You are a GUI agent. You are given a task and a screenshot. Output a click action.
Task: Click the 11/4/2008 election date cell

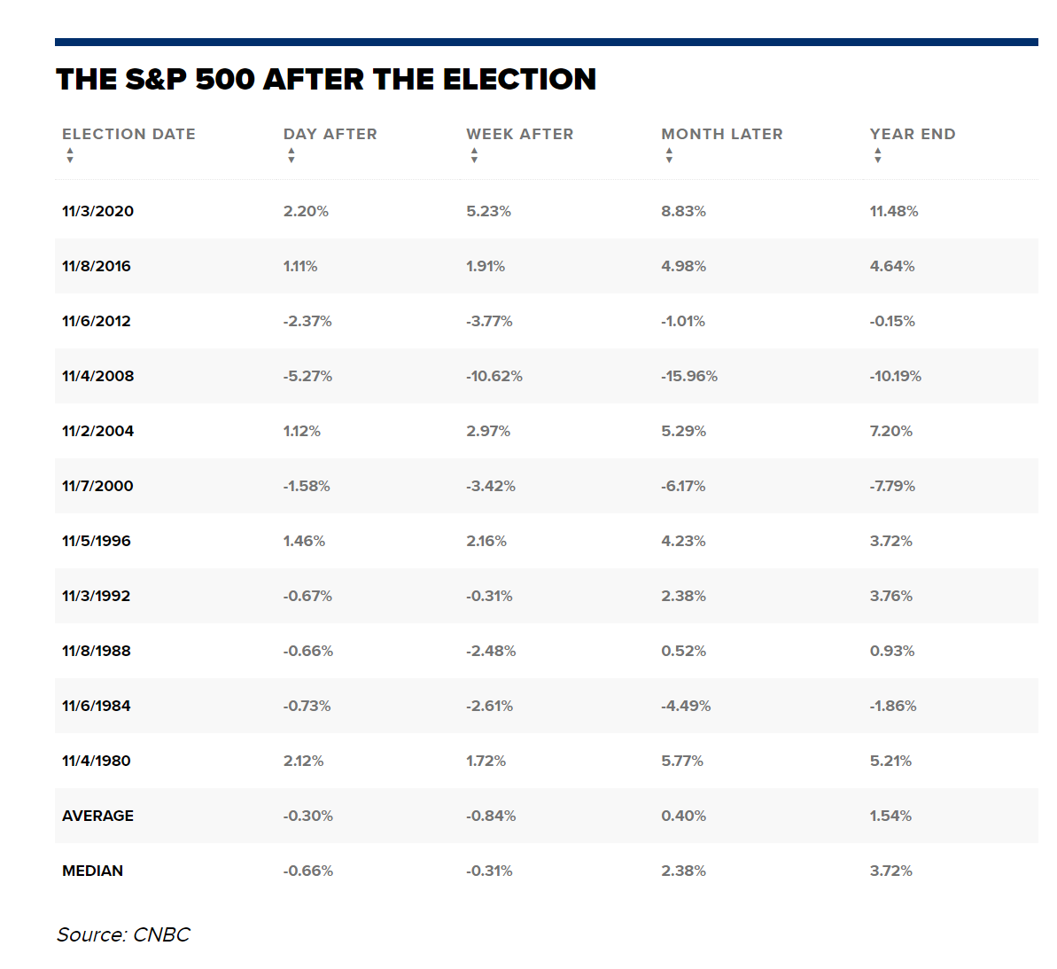tap(97, 376)
